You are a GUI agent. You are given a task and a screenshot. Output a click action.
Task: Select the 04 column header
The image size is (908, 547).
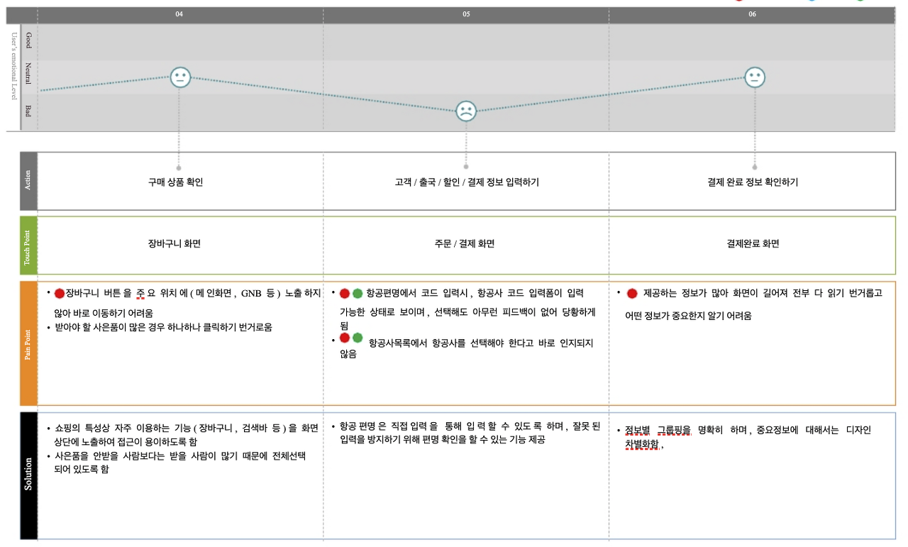tap(179, 14)
